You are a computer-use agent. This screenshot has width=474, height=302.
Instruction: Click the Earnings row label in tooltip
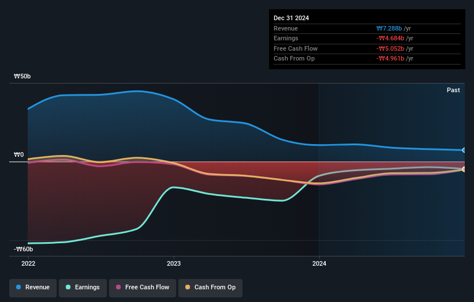(x=286, y=38)
